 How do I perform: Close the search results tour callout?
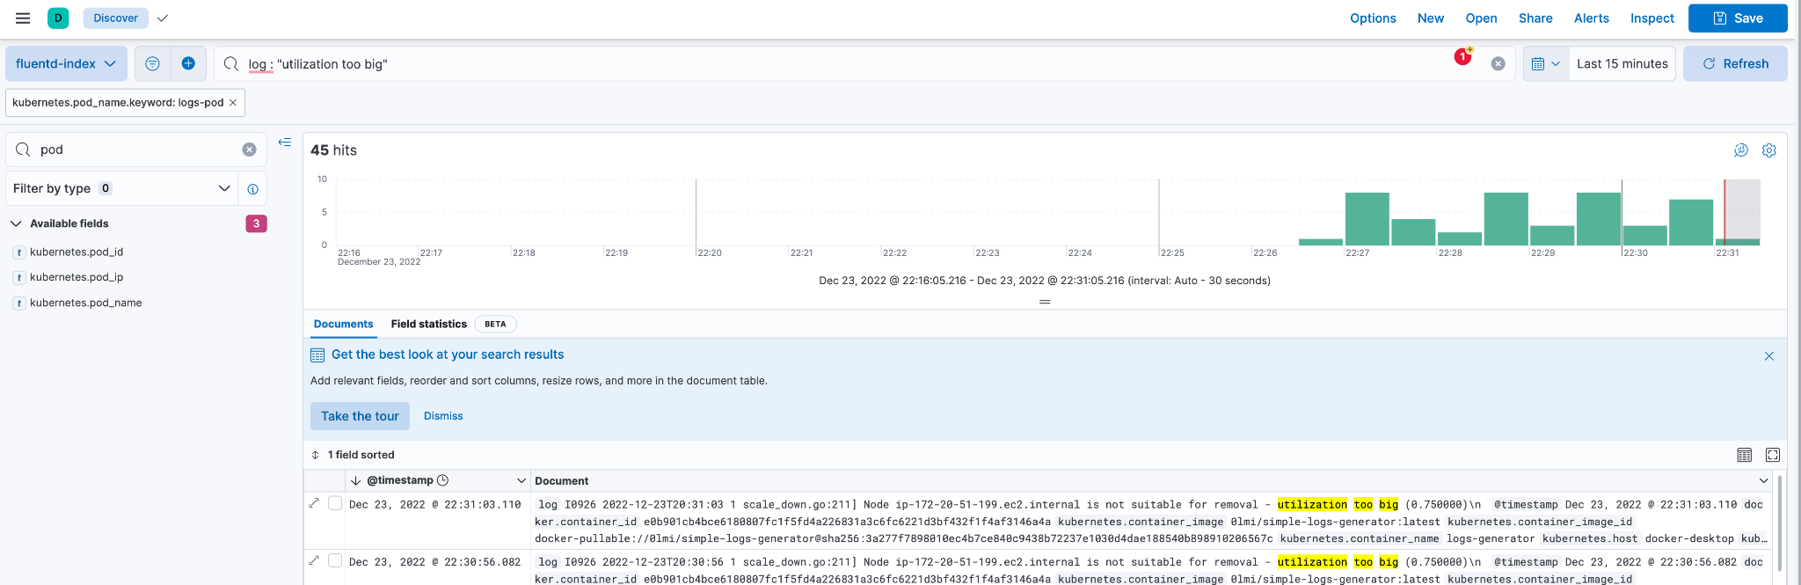pos(1768,356)
